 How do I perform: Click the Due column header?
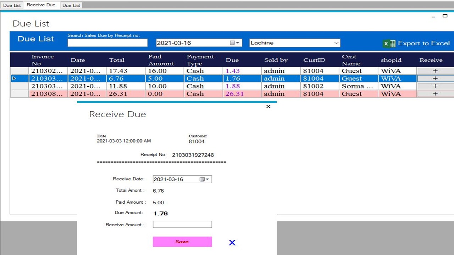[x=232, y=60]
